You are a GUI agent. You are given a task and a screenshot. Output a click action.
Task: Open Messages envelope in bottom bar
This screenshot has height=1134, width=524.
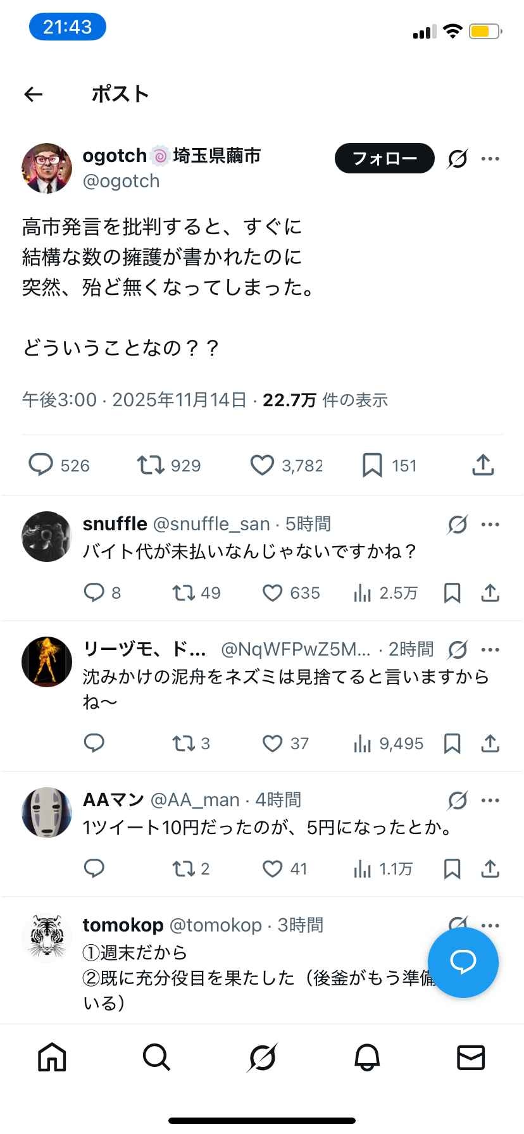point(471,1057)
